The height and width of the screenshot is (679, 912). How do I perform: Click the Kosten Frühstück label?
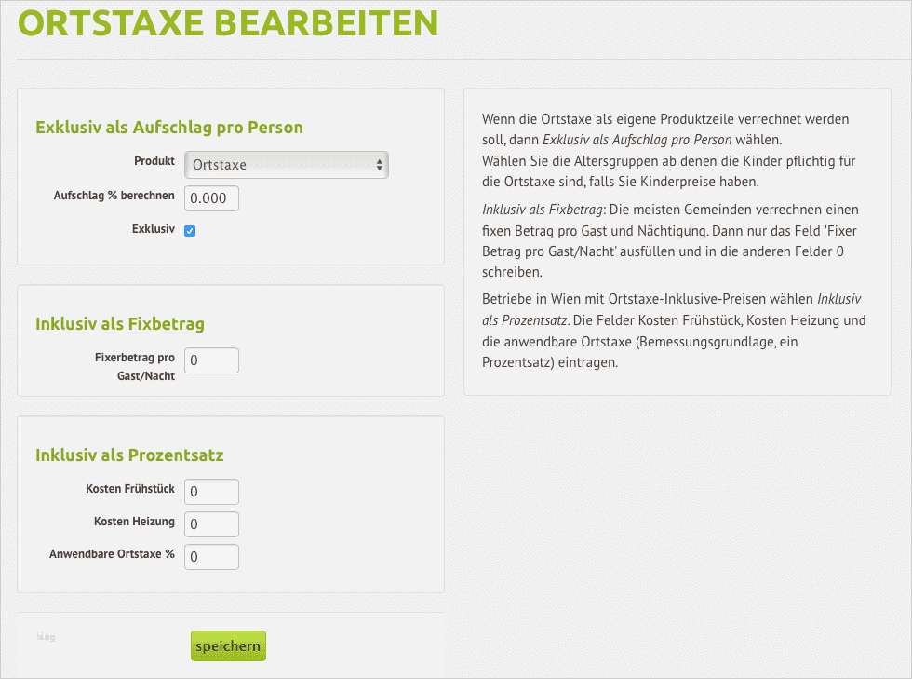pyautogui.click(x=130, y=489)
